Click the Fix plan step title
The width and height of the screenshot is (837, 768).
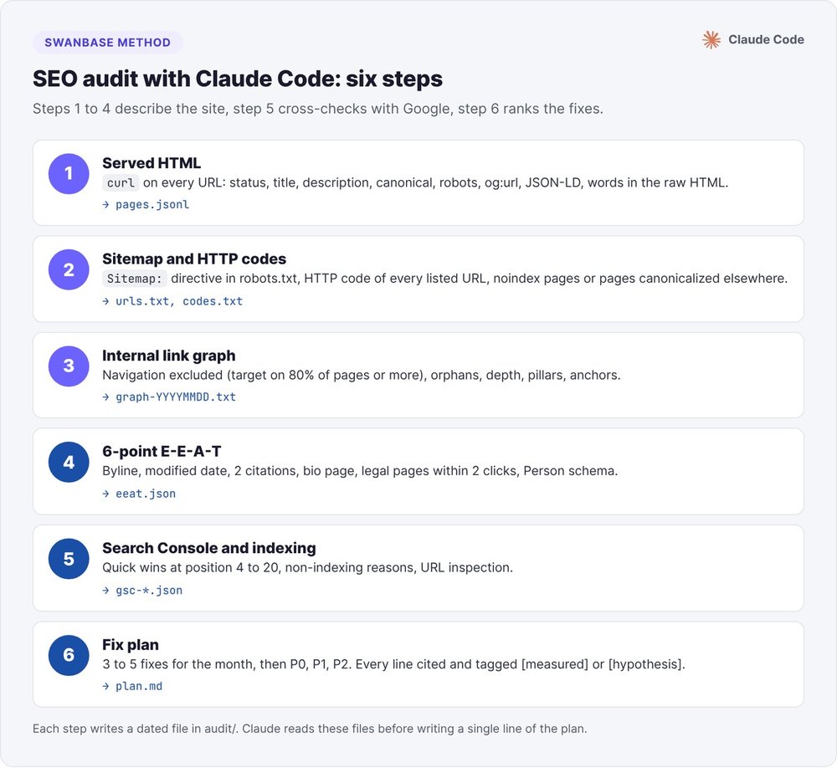131,645
